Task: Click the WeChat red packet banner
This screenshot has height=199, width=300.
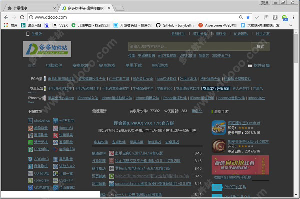Action: click(240, 165)
